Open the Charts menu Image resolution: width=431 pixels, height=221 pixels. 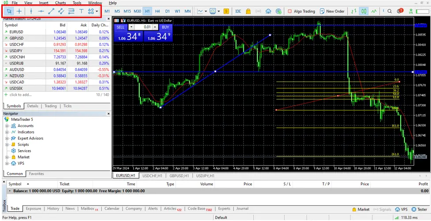[x=60, y=3]
